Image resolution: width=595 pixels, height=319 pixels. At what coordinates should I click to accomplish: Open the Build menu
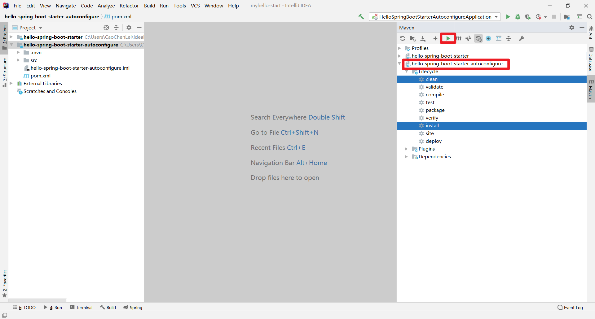(x=149, y=6)
